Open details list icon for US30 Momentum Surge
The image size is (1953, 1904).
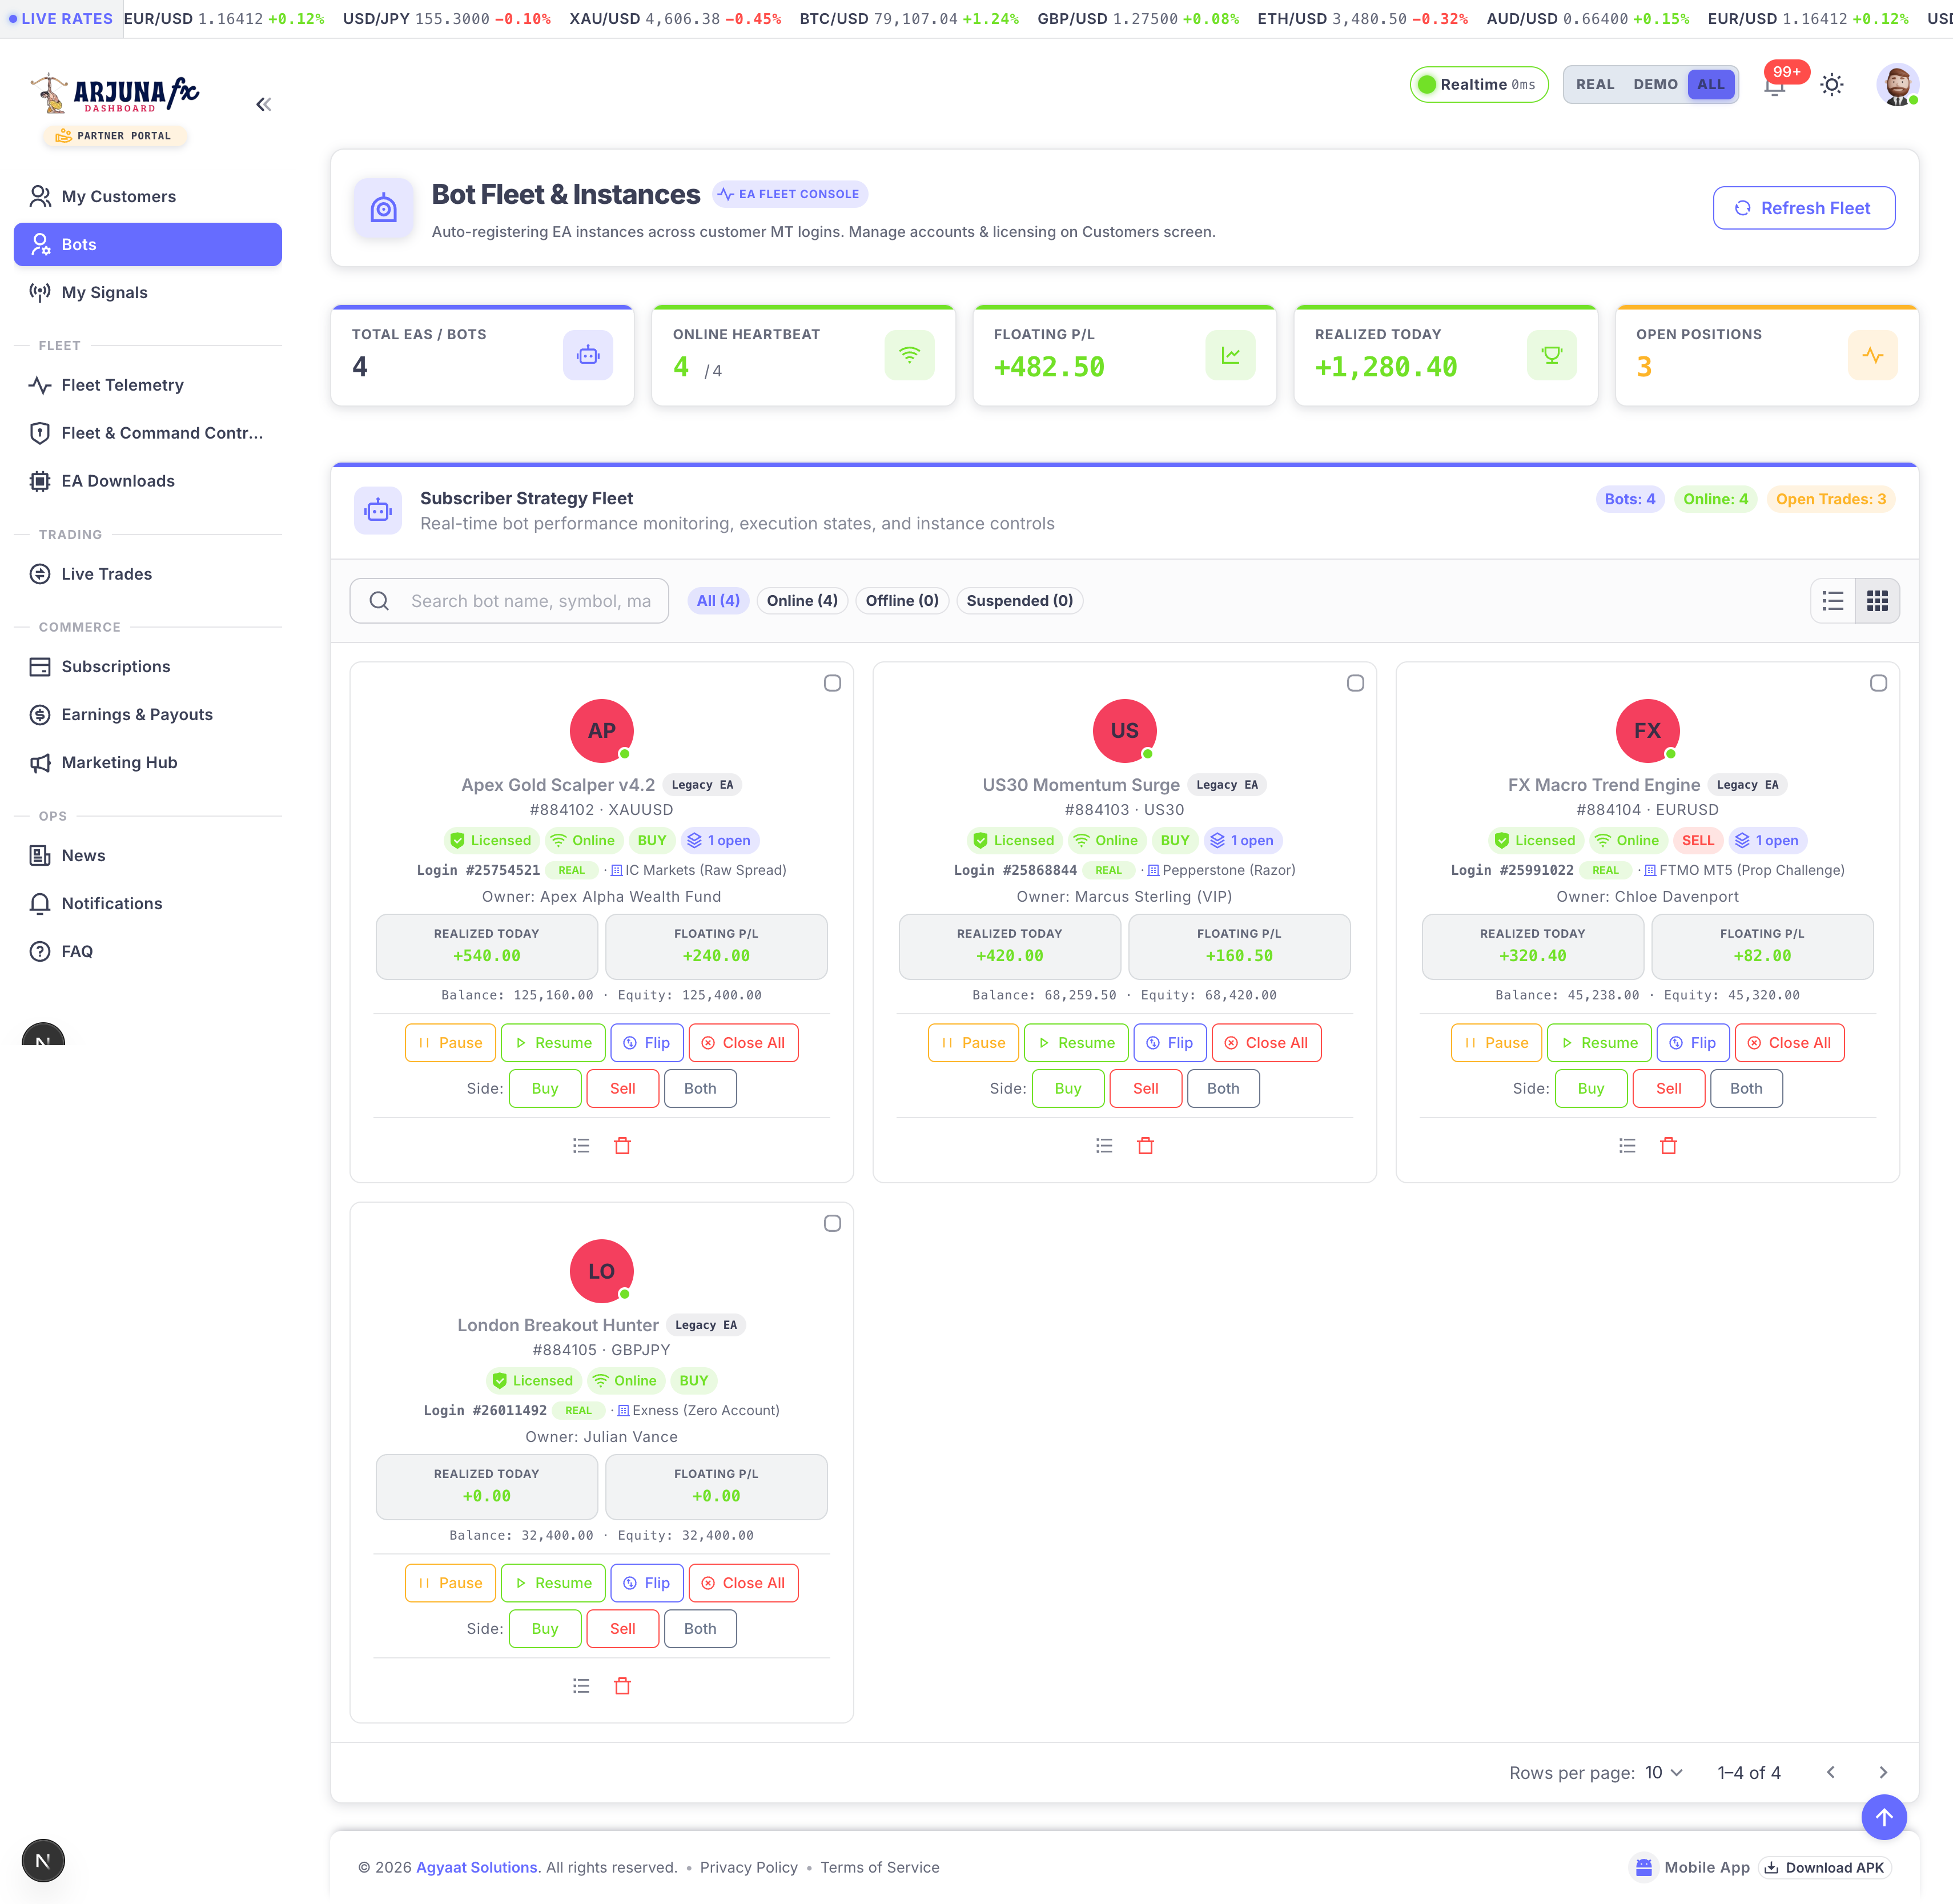click(1104, 1146)
